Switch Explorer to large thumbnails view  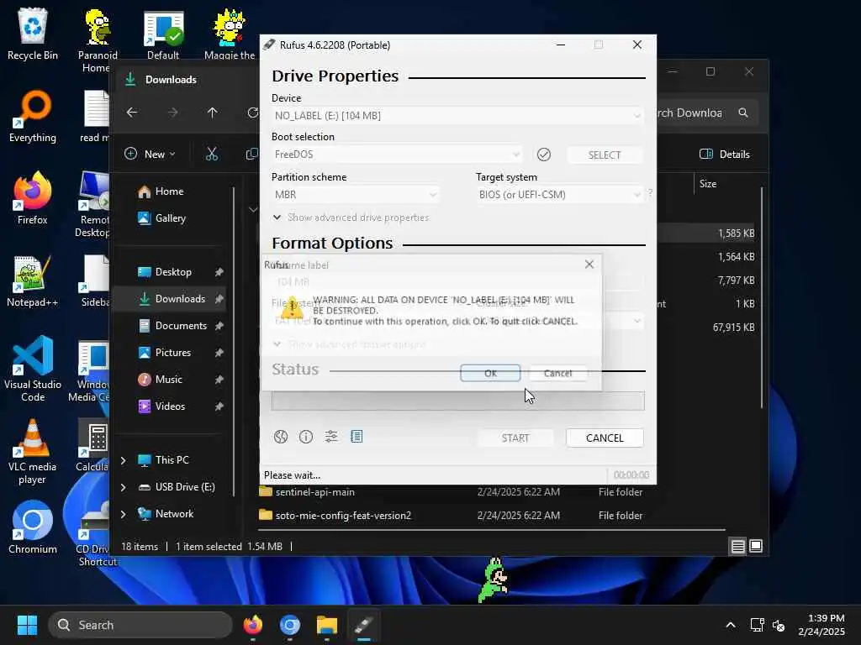[756, 546]
